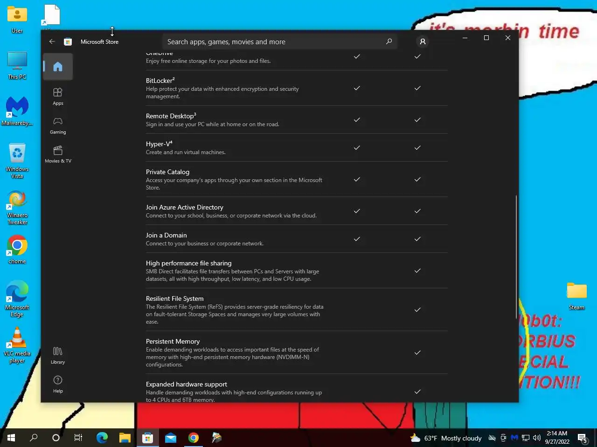Click the Resilient File System title

[x=174, y=298]
